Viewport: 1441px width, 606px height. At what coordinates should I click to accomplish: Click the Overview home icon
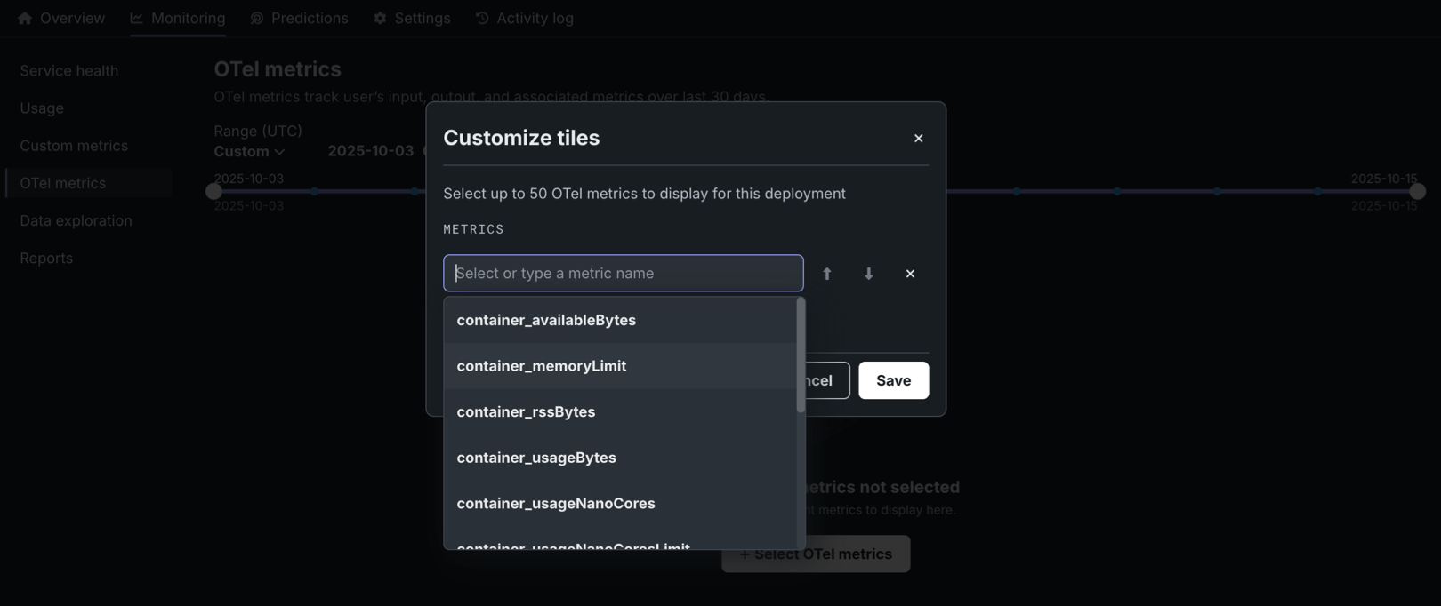tap(25, 18)
